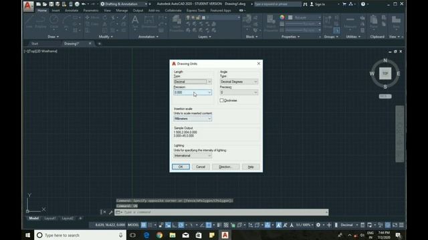The image size is (428, 240).
Task: Toggle the MODEL space button
Action: [x=133, y=225]
